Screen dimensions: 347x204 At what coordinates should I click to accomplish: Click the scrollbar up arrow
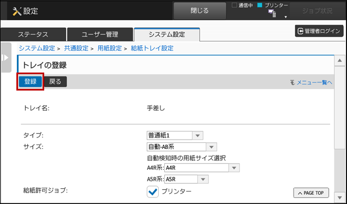(340, 61)
